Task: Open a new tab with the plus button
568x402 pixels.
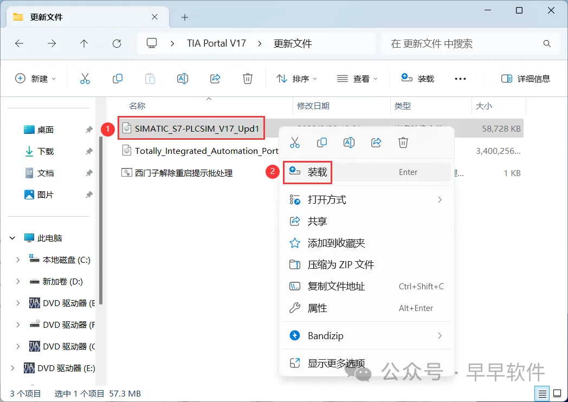Action: coord(185,17)
